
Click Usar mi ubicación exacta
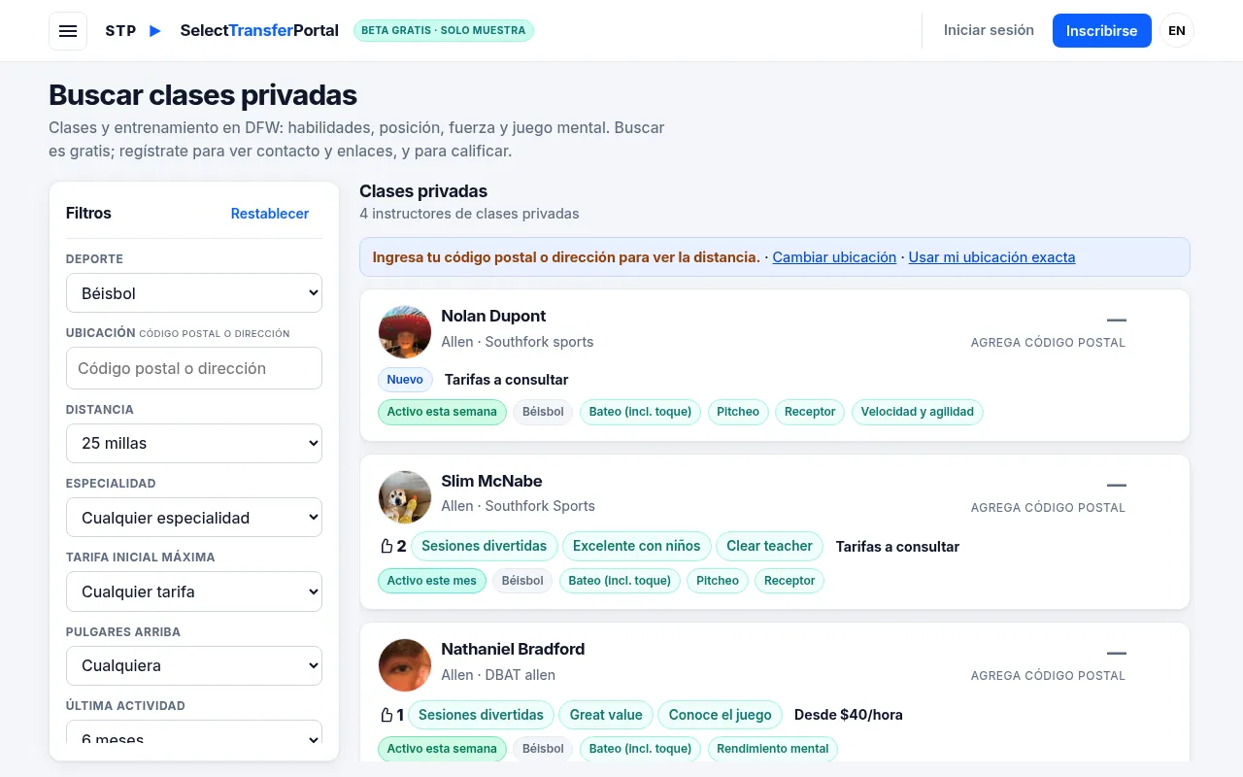[x=991, y=257]
